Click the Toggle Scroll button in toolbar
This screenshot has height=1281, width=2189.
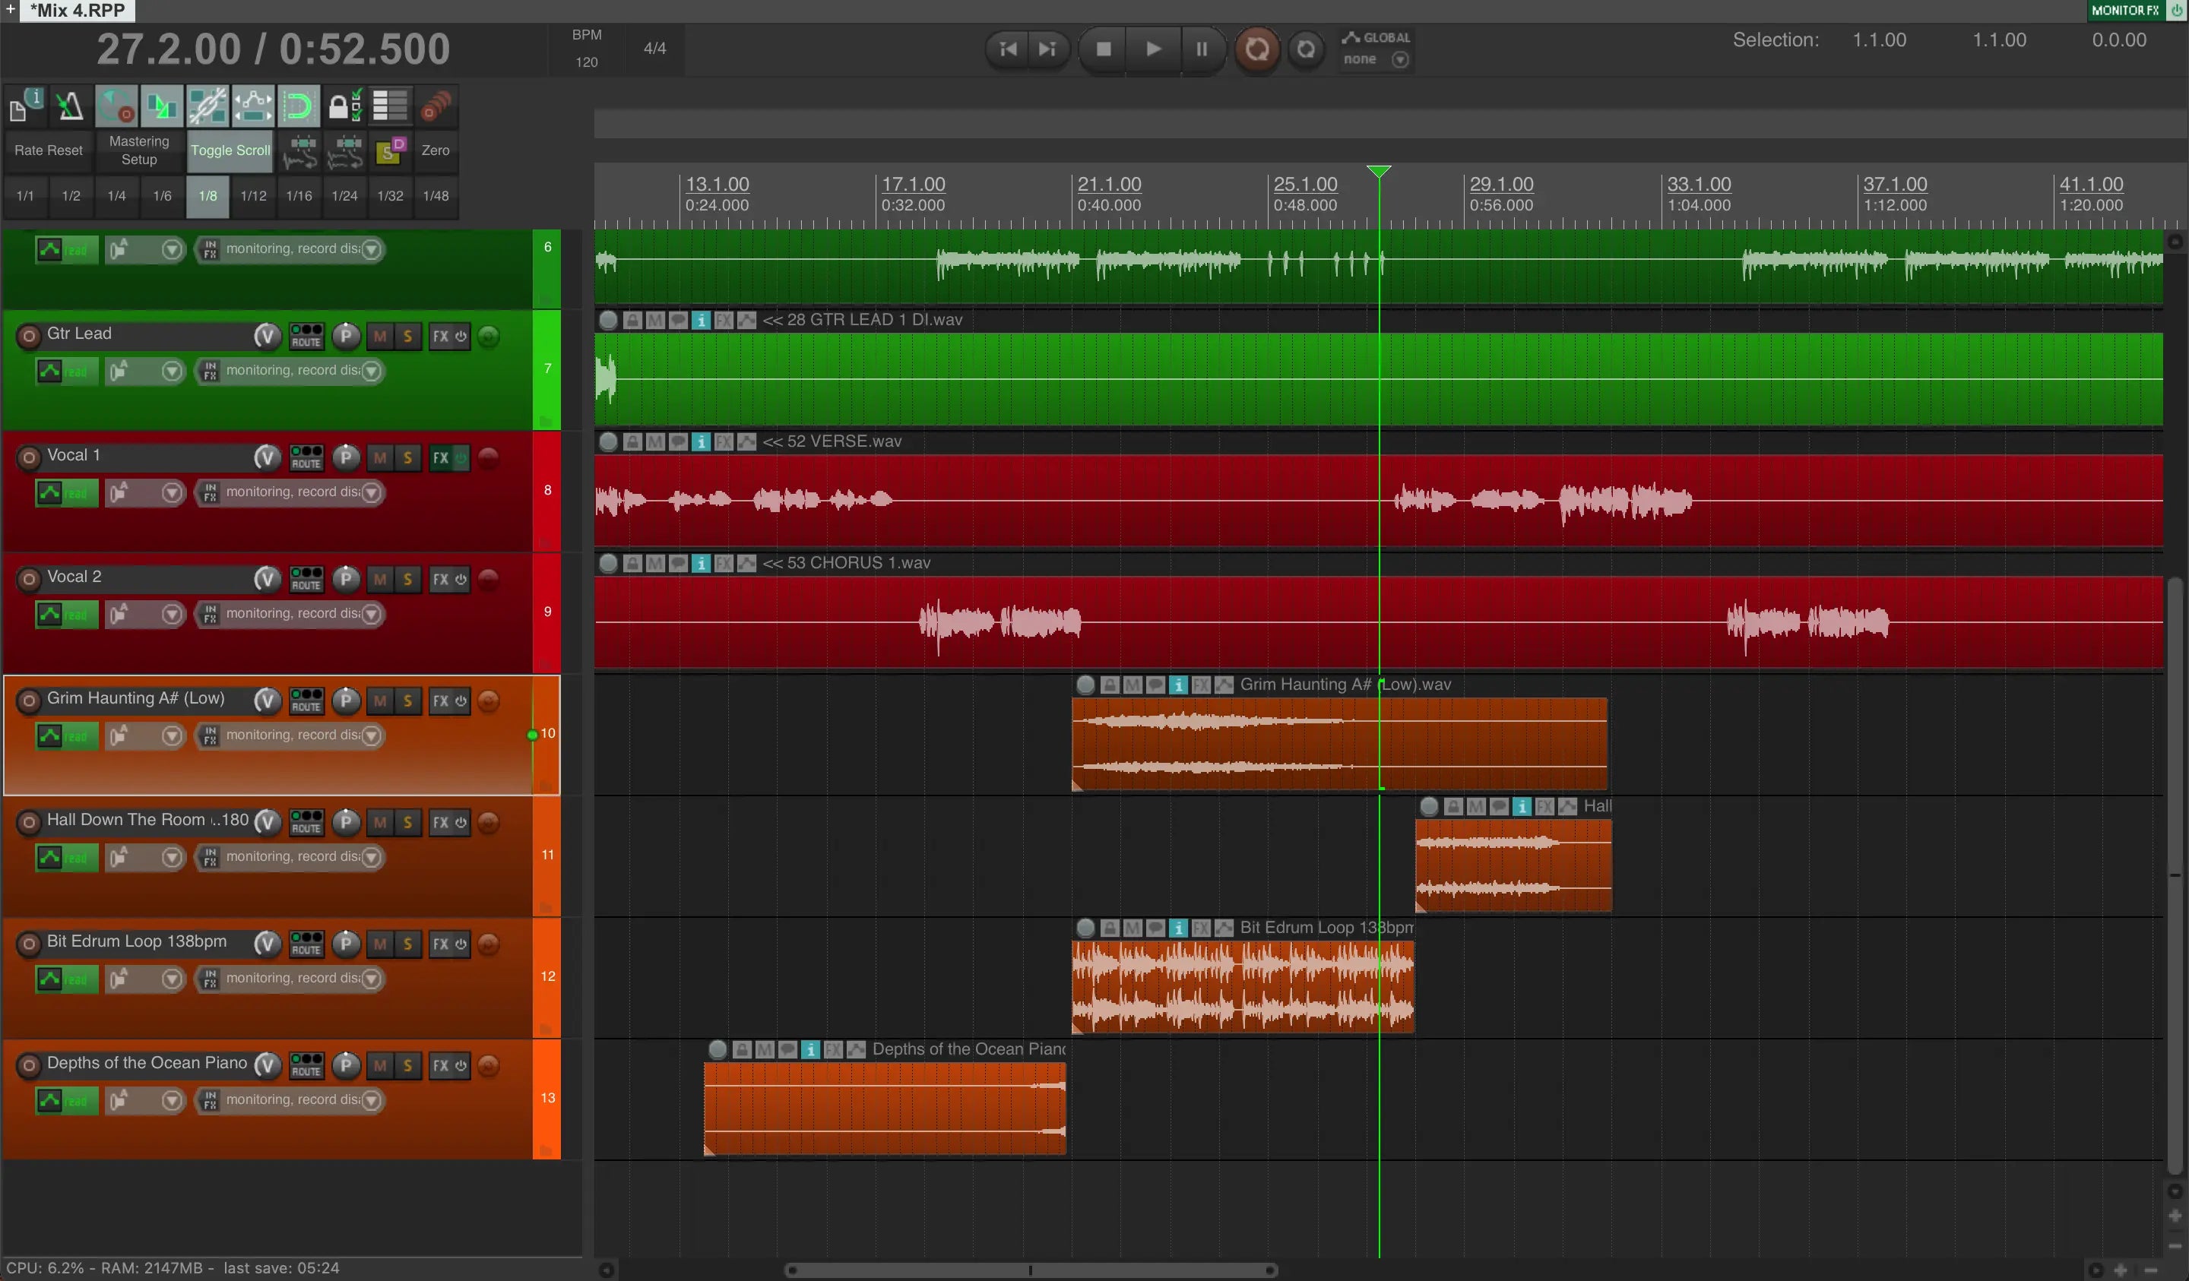230,150
